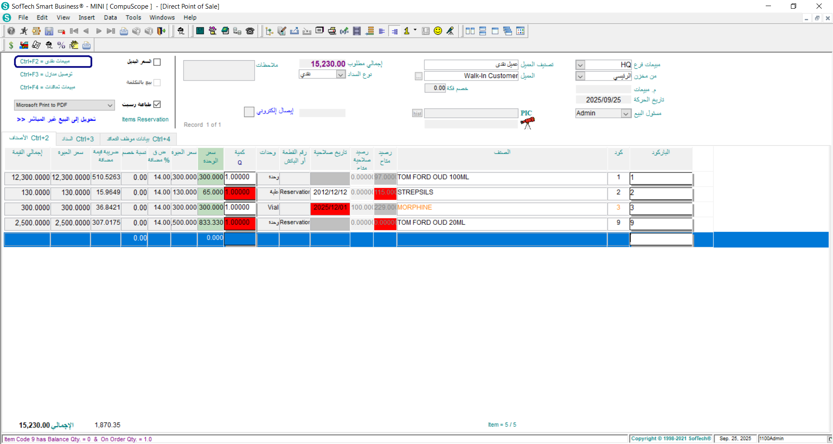Viewport: 833px width, 444px height.
Task: Click the dollar sign icon on second toolbar
Action: point(10,45)
